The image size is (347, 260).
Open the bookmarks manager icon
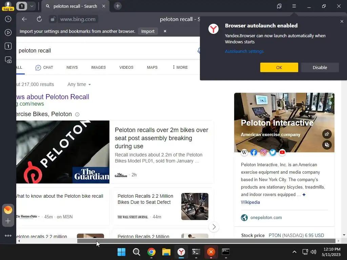[x=279, y=6]
